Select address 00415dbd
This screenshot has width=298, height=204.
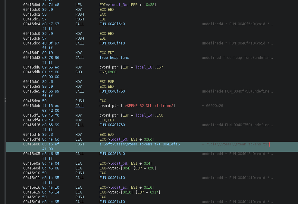(x=32, y=5)
